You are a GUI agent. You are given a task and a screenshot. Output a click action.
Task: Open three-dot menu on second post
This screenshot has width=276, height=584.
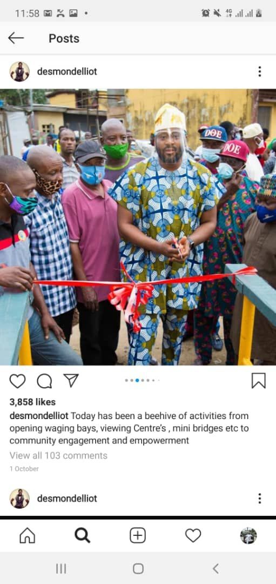[260, 499]
